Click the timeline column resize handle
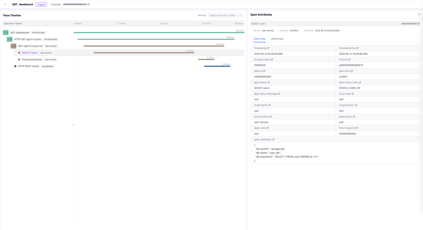Screen dimensions: 423x230 (73, 125)
